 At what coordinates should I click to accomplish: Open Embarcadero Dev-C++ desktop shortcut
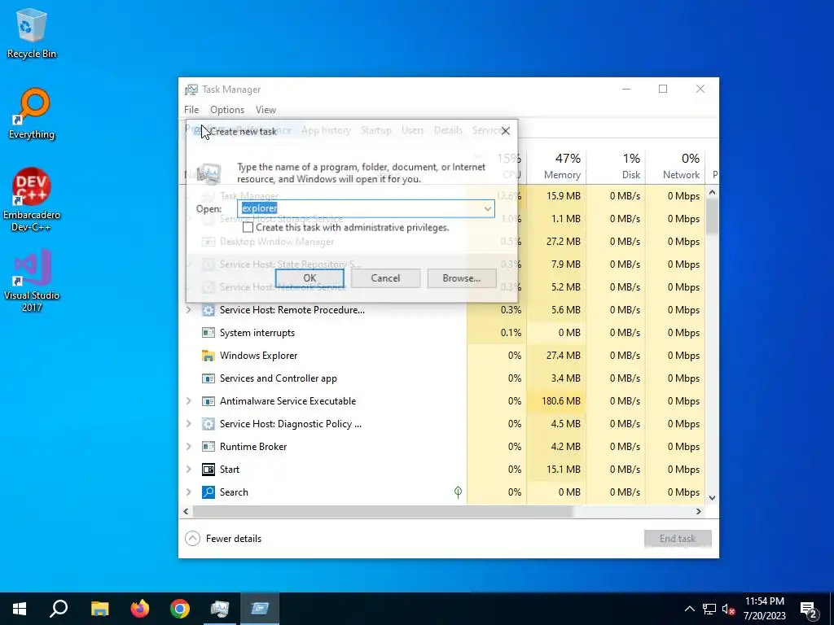coord(32,200)
